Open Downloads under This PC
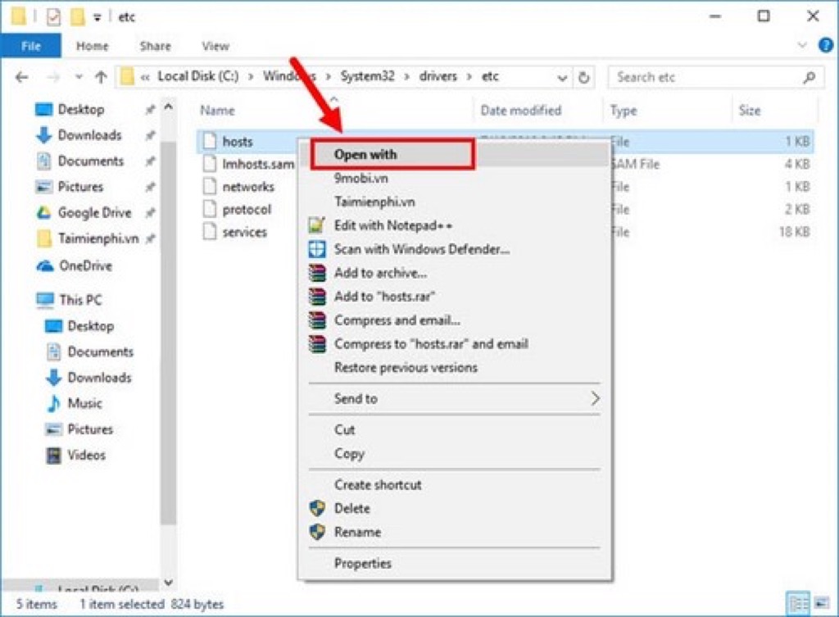Screen dimensions: 839x617 click(x=99, y=377)
